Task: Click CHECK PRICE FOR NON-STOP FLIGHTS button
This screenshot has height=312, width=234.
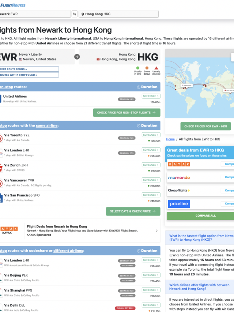Action: 127,113
